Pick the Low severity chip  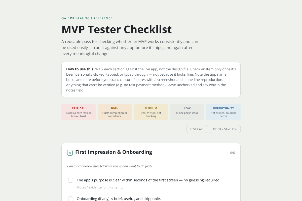[x=187, y=112]
